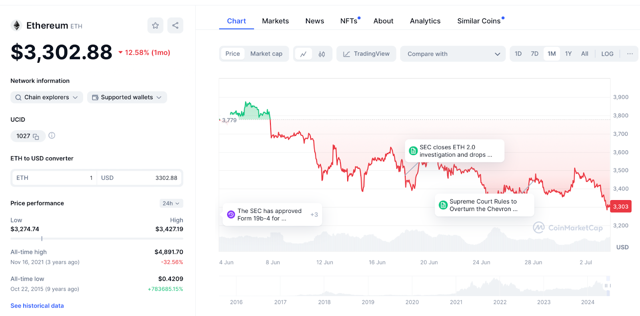Click the 12.58% (1mo) change text
The height and width of the screenshot is (316, 640).
(x=148, y=53)
